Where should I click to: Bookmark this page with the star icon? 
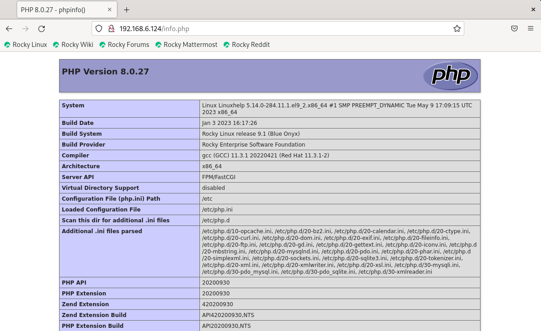pyautogui.click(x=457, y=28)
